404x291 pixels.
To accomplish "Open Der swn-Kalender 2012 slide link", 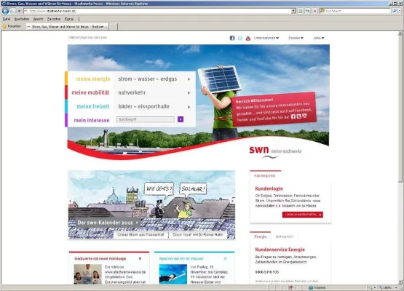I will [108, 223].
